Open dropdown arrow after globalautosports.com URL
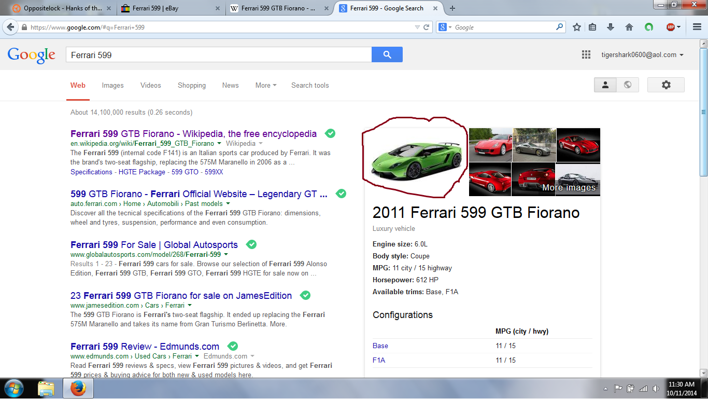708x399 pixels. click(x=226, y=255)
